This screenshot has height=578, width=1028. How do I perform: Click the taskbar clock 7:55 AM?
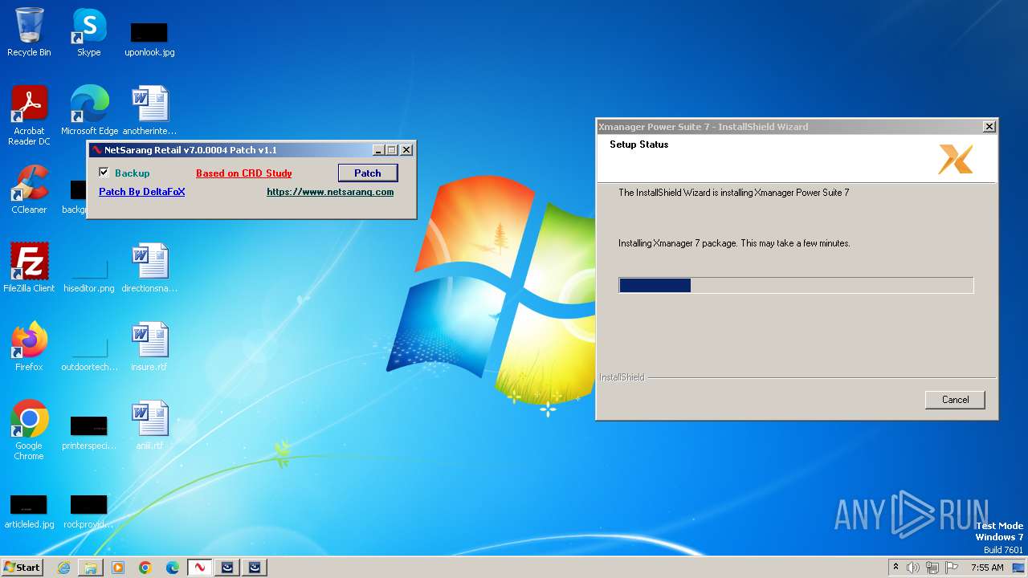tap(987, 568)
